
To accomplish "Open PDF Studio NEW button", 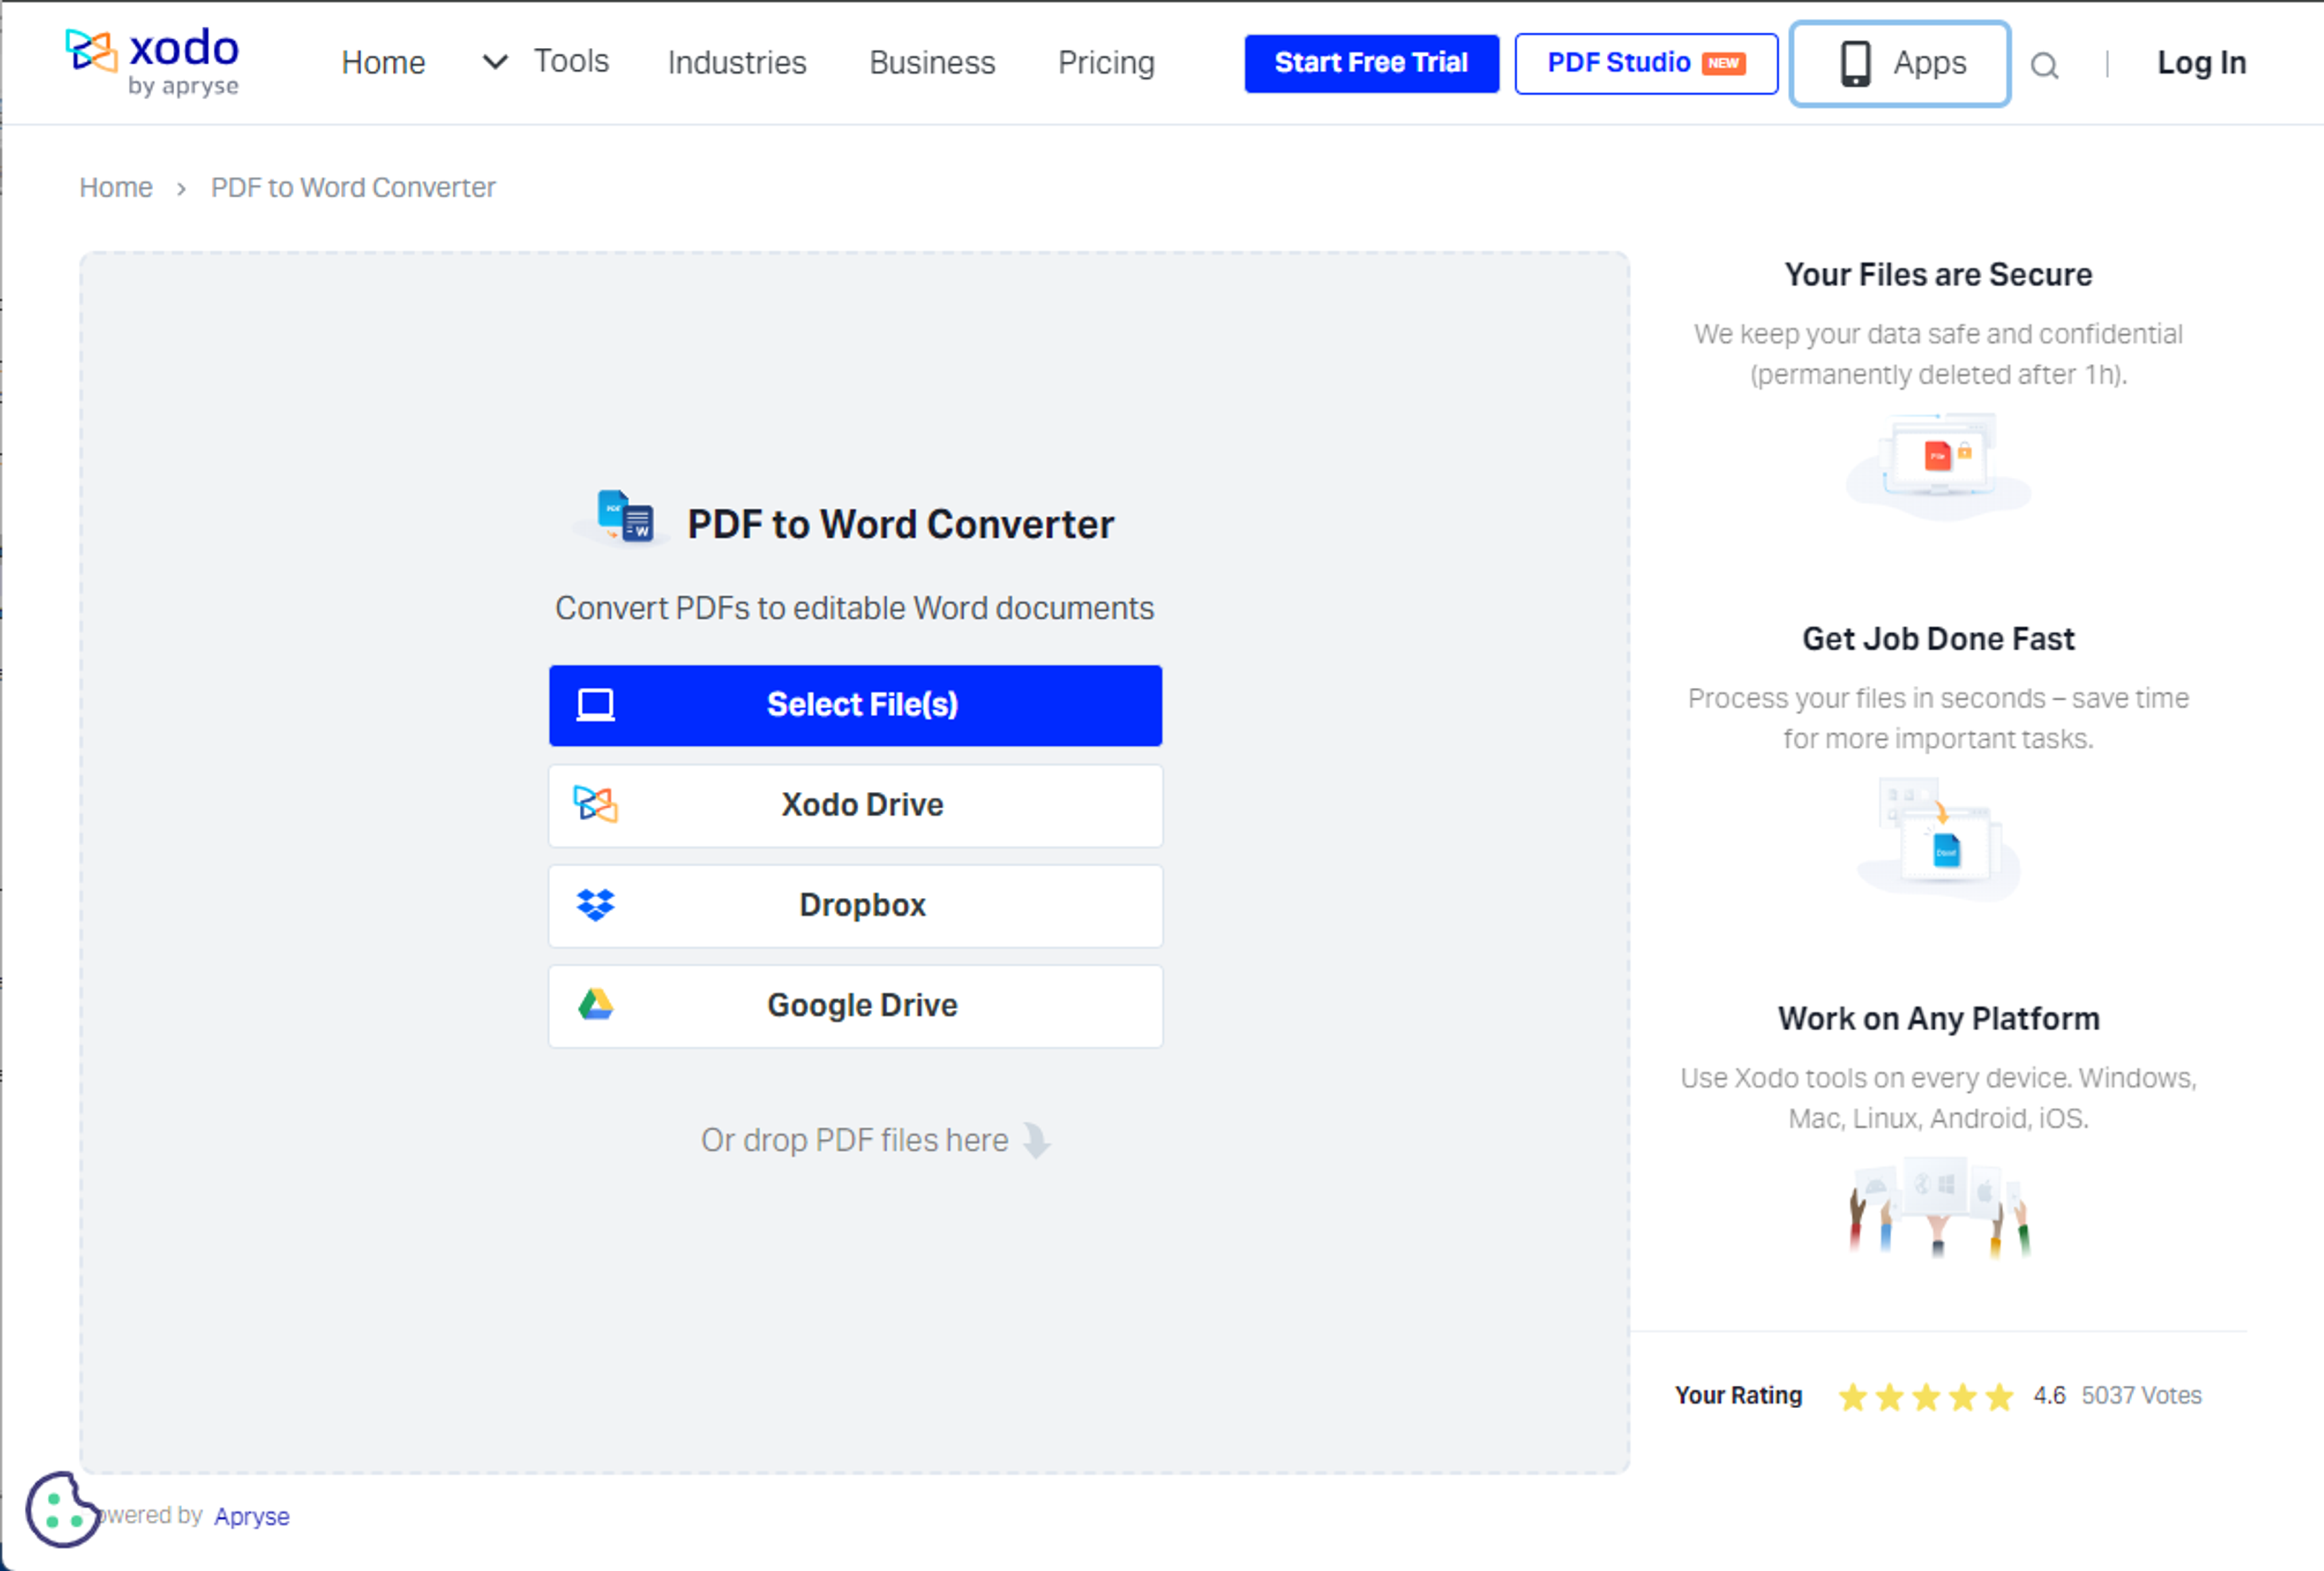I will coord(1646,63).
